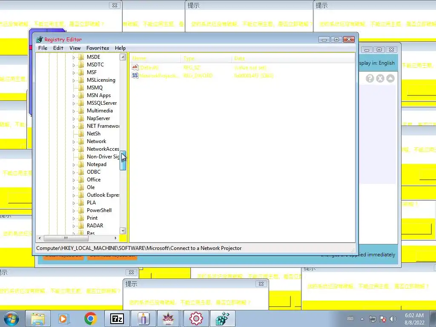The image size is (436, 327).
Task: Select the REG_SZ type cell
Action: 192,68
